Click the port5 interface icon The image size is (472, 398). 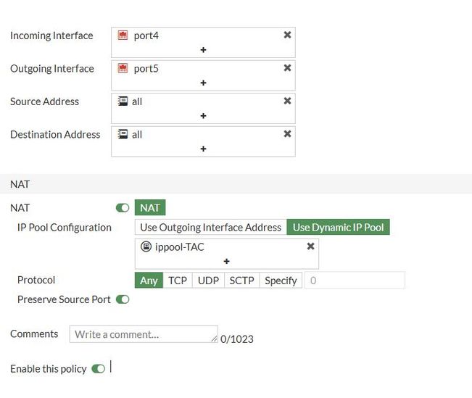click(123, 68)
